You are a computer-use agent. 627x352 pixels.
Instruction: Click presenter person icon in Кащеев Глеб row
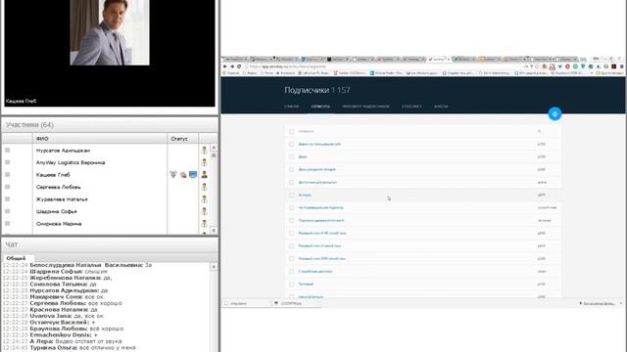pyautogui.click(x=205, y=175)
